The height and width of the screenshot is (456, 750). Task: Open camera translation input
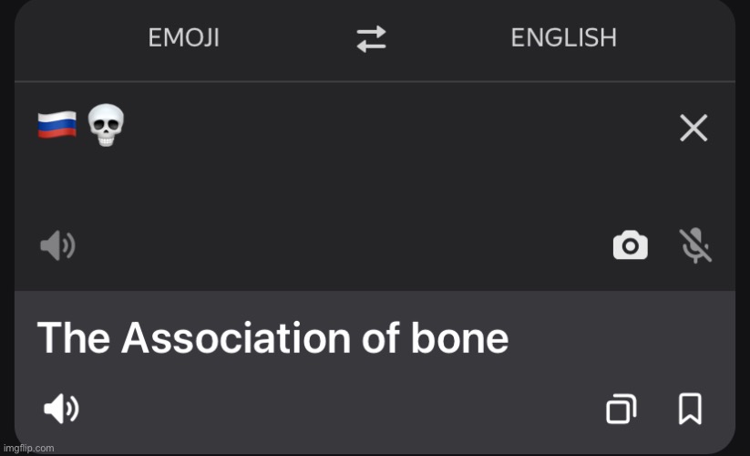click(631, 245)
